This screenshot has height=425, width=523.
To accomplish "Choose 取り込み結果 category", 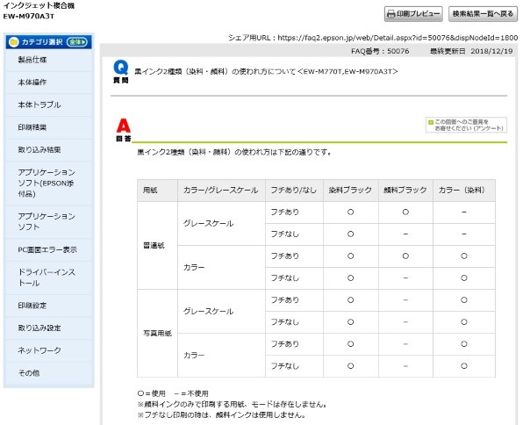I will pos(48,149).
